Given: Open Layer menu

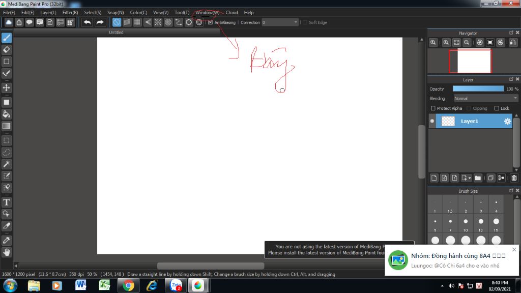Looking at the screenshot, I should coord(48,12).
